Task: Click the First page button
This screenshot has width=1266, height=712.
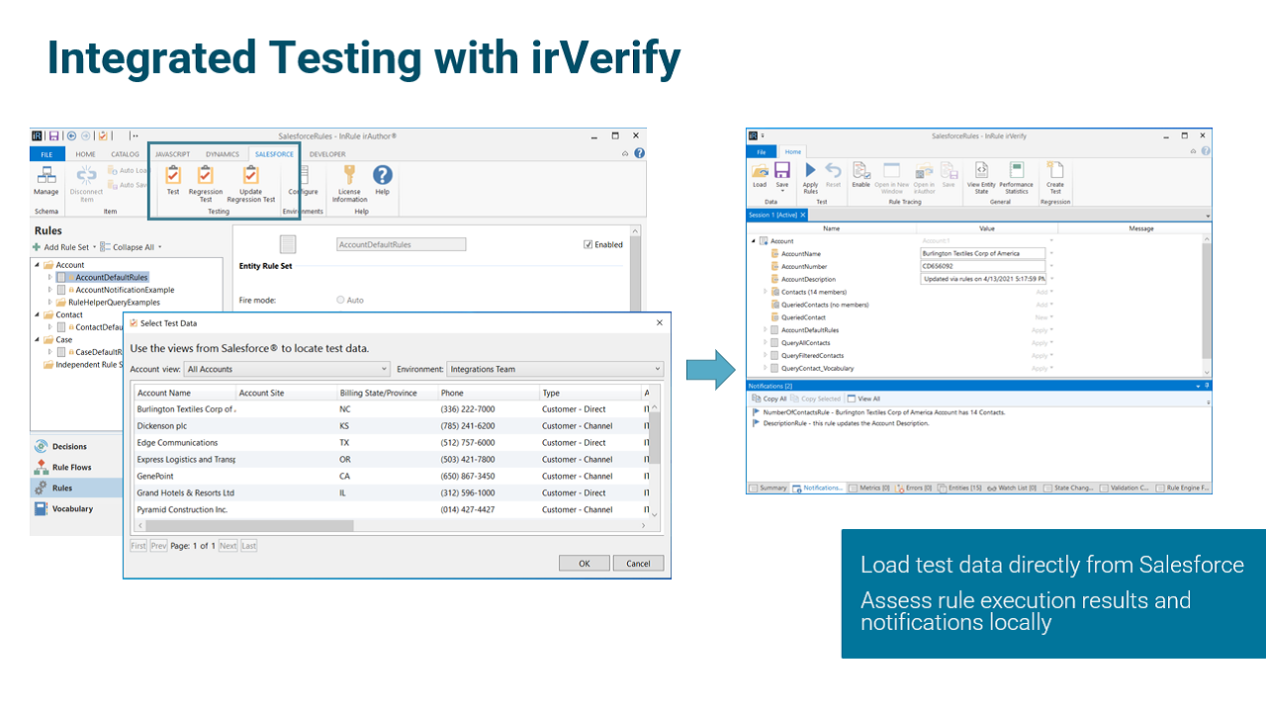Action: tap(138, 546)
